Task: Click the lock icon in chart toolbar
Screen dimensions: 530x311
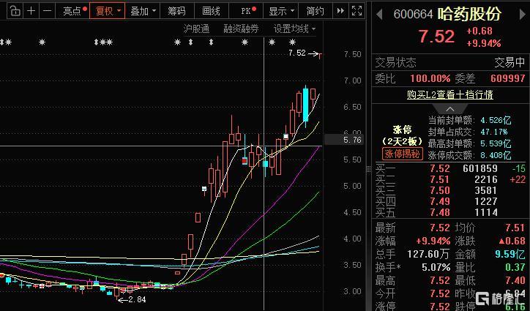Action: [15, 11]
